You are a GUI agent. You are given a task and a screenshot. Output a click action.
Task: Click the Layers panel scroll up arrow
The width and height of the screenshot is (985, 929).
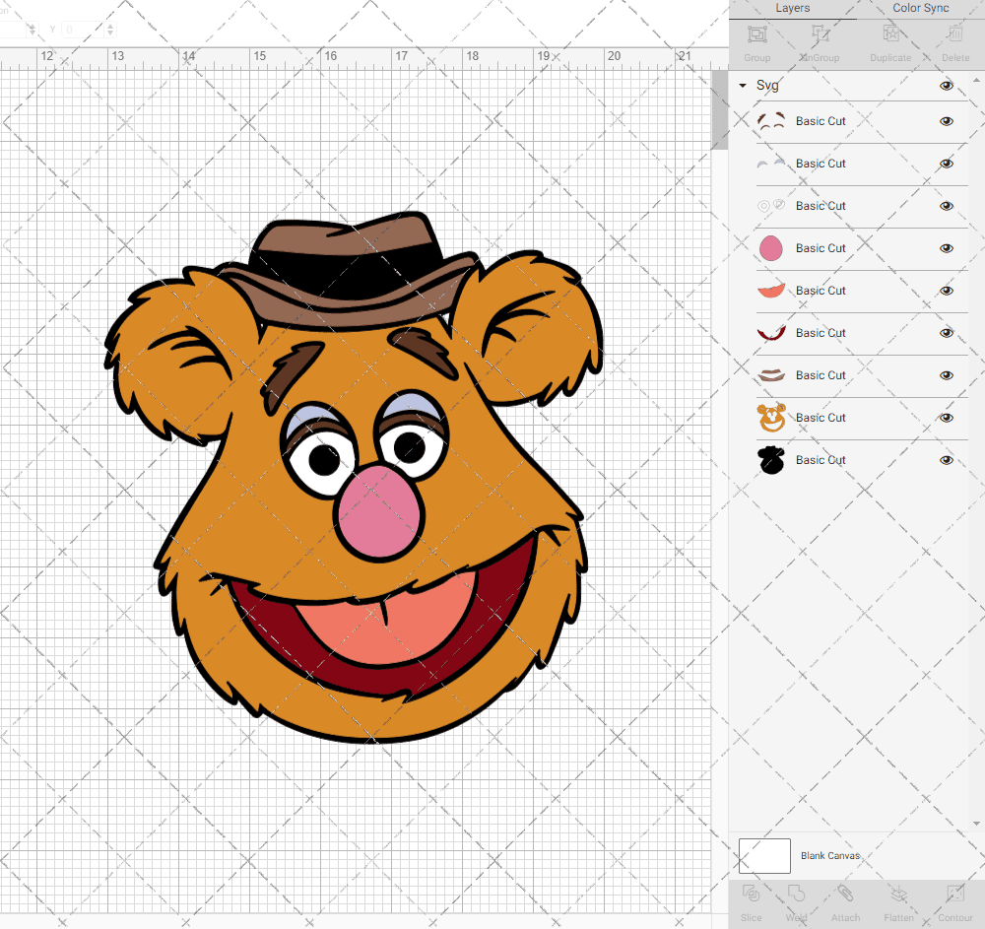point(975,81)
